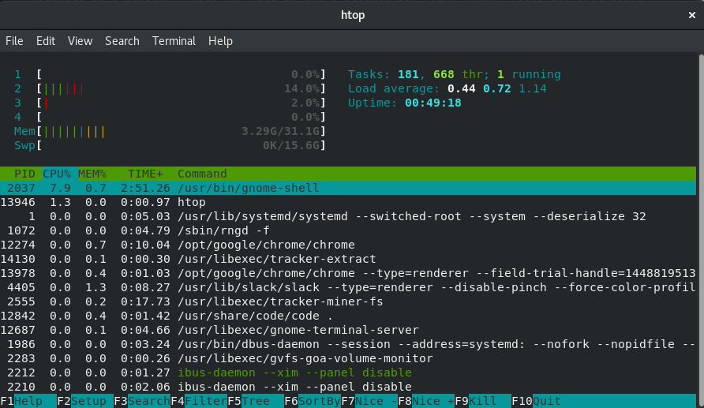Click F5 Tree in function bar
Image resolution: width=704 pixels, height=408 pixels.
[x=256, y=401]
